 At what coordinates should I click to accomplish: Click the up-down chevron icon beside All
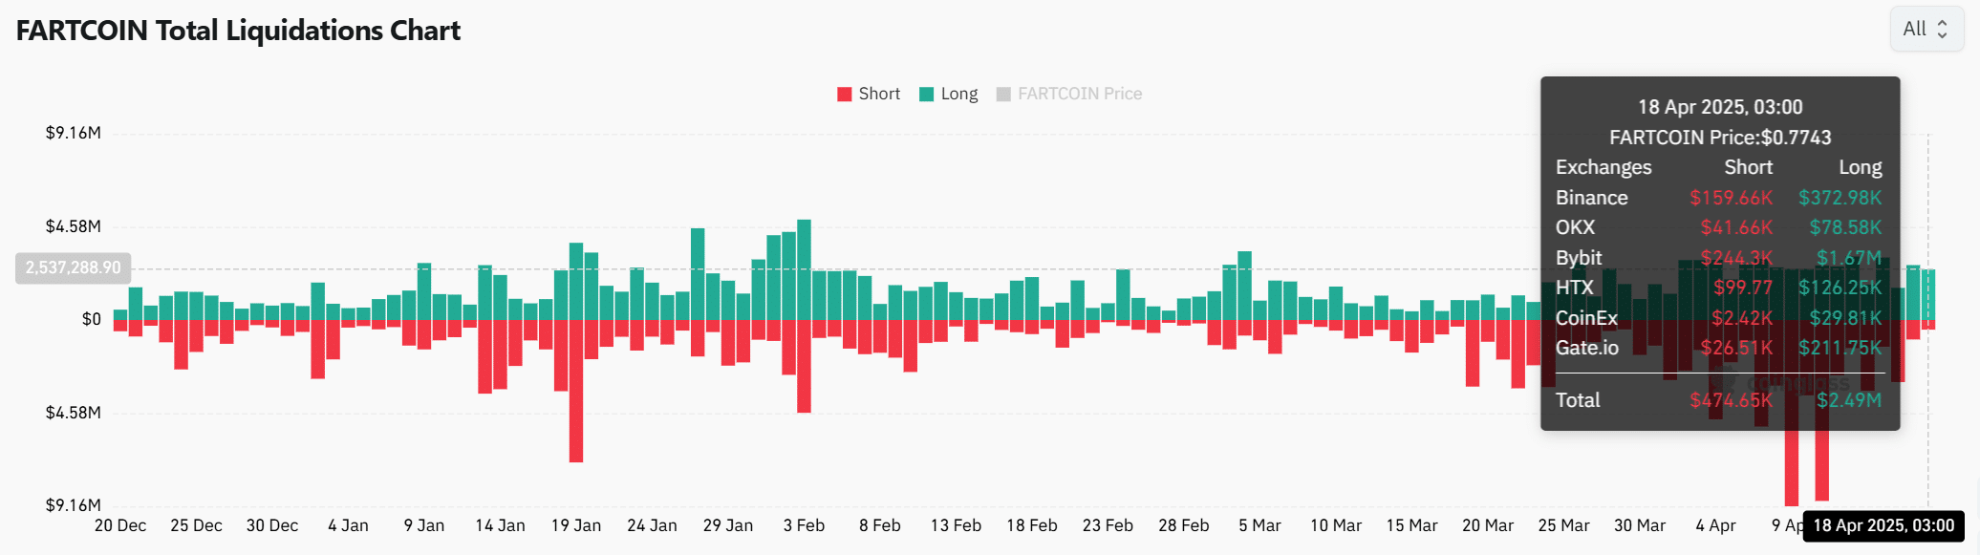1942,29
